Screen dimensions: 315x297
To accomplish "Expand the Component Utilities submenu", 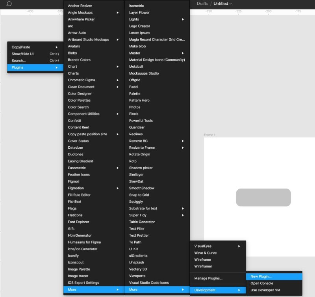I will click(x=94, y=114).
